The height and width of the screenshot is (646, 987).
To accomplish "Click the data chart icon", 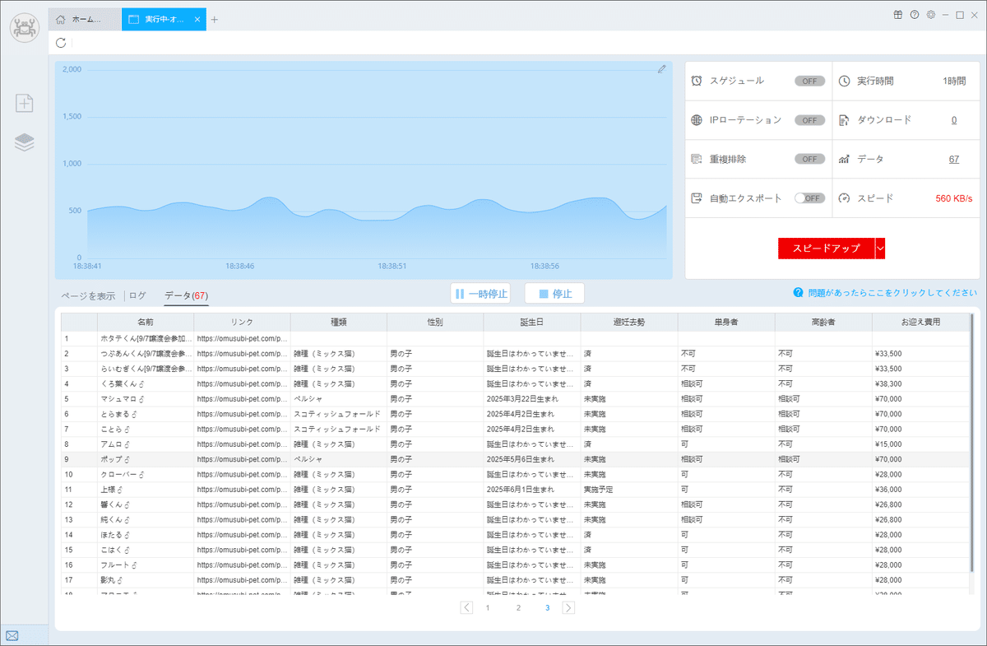I will tap(844, 159).
